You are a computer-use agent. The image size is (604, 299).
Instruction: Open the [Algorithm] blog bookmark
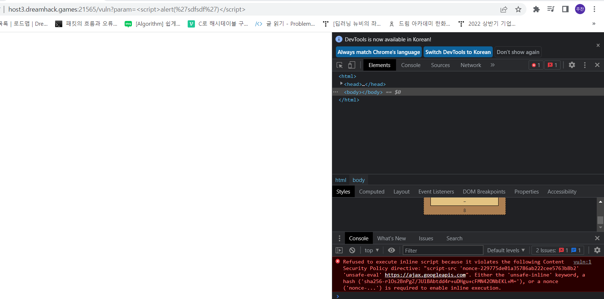coord(153,24)
